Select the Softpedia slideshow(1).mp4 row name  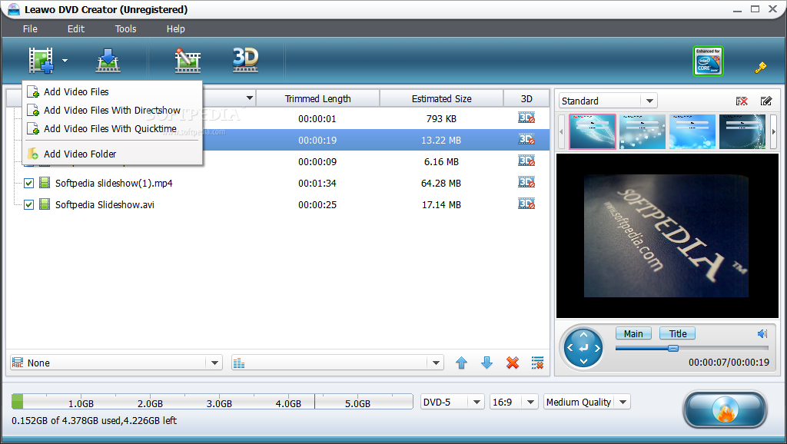(x=114, y=183)
